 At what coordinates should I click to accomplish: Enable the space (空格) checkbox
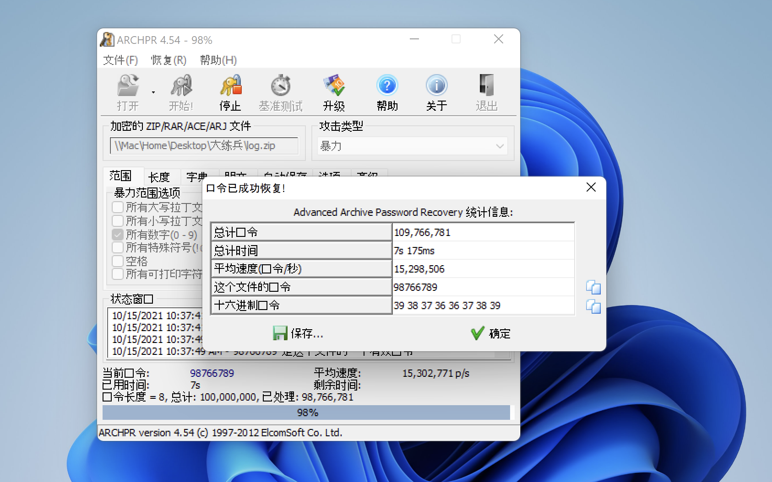118,261
